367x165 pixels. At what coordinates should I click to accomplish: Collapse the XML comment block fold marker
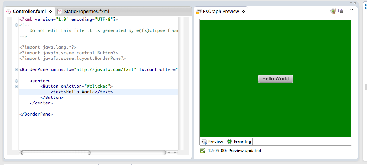point(16,25)
